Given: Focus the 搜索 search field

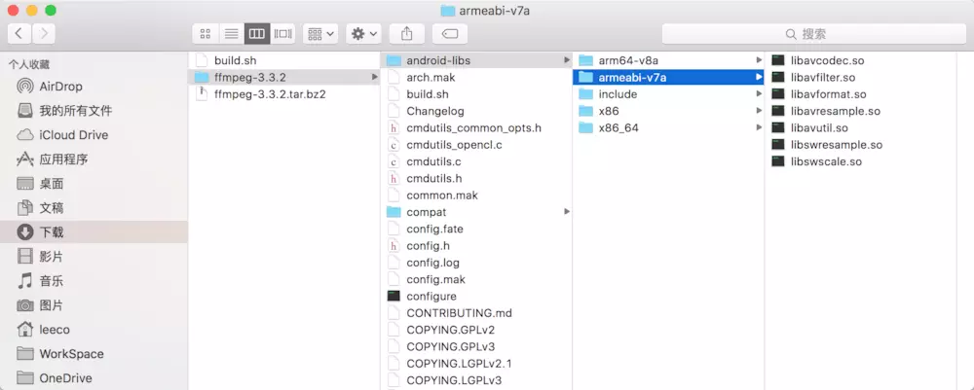Looking at the screenshot, I should point(813,33).
